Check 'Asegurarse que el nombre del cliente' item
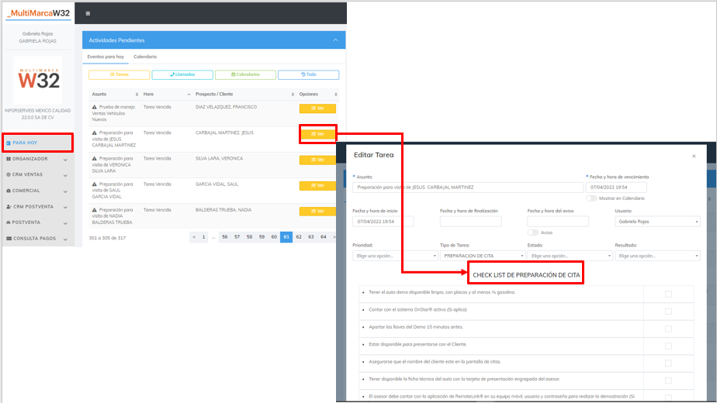717x403 pixels. coord(668,363)
